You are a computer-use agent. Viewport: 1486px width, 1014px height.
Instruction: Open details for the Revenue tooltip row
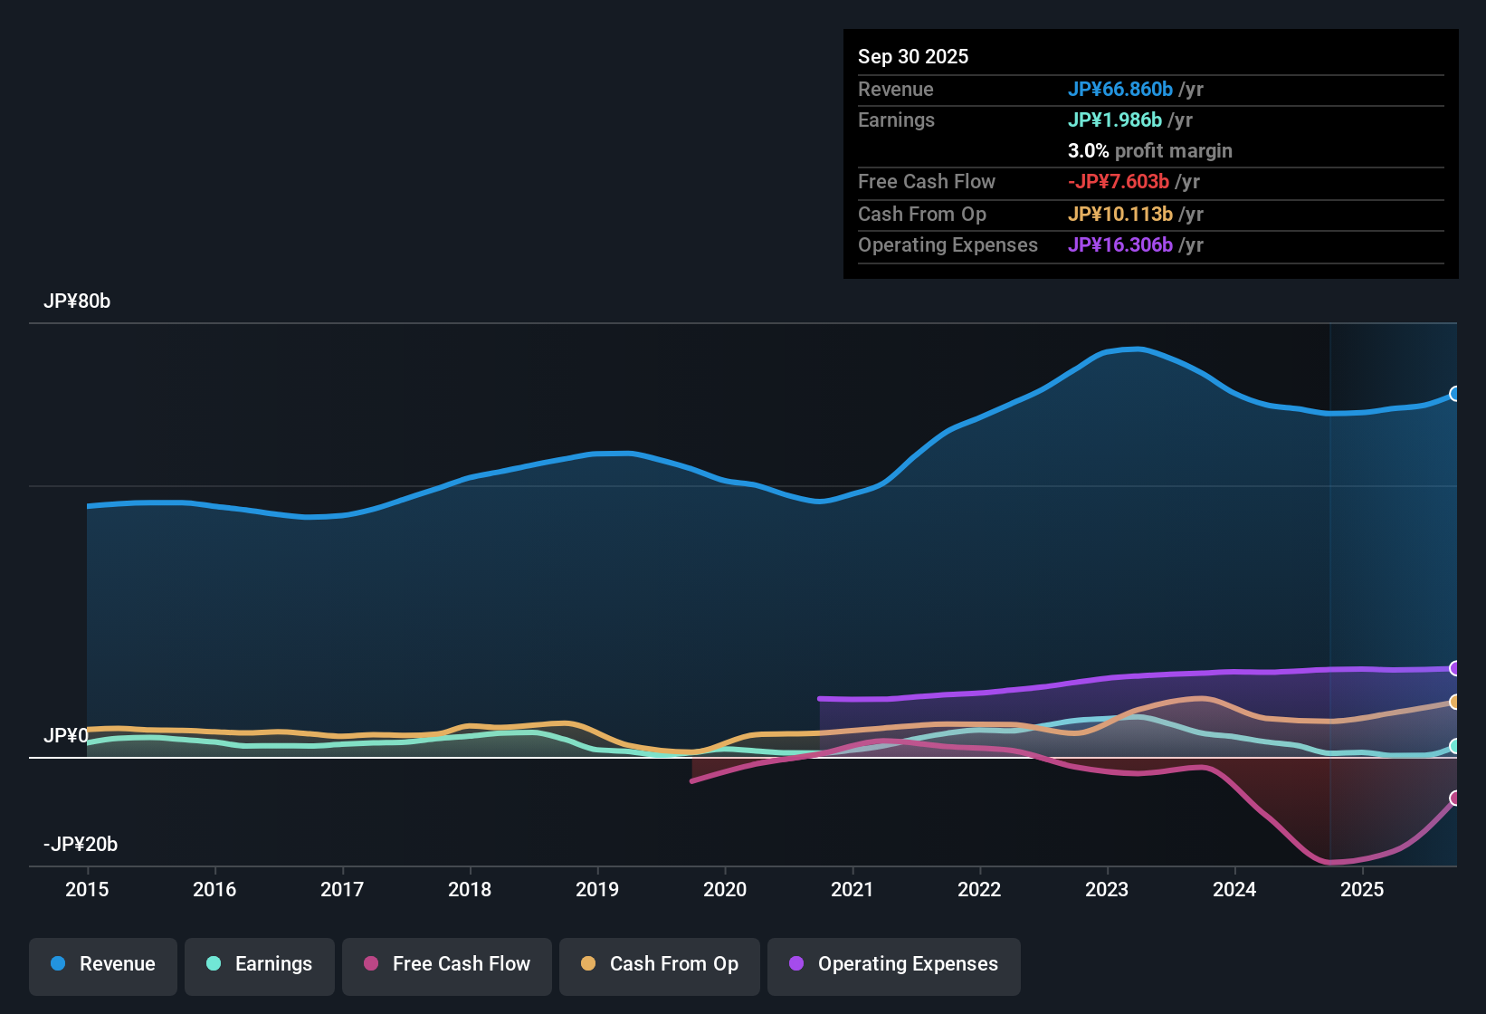point(896,90)
